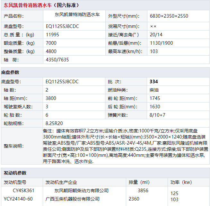
Task: Click the curb weight value 4800
Action: tap(51, 51)
